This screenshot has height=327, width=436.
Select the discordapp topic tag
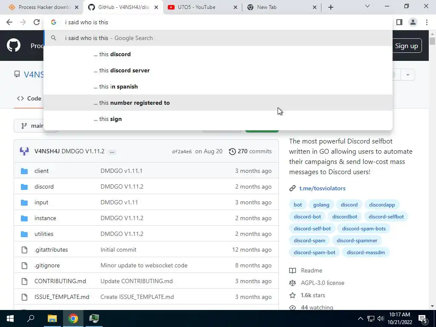click(x=382, y=205)
